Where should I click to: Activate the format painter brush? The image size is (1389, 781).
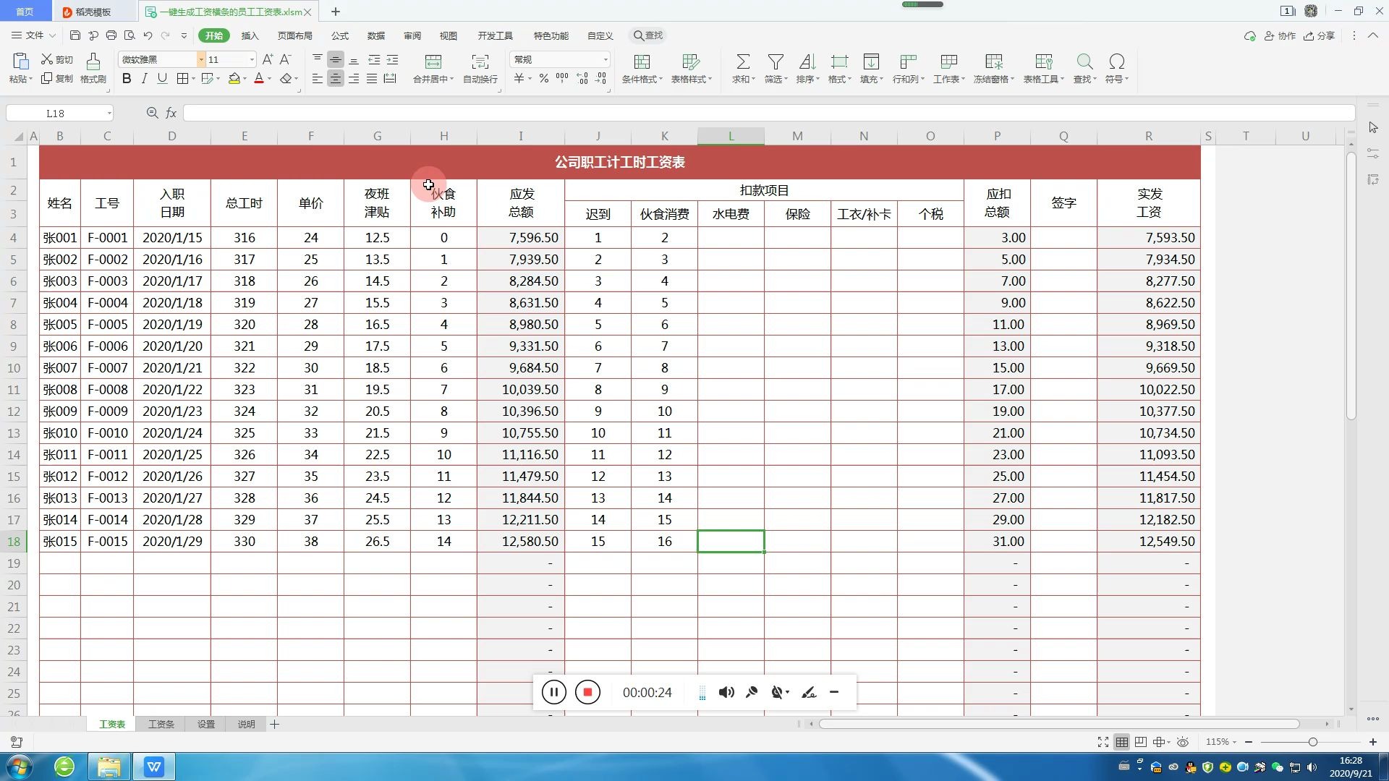[x=93, y=68]
